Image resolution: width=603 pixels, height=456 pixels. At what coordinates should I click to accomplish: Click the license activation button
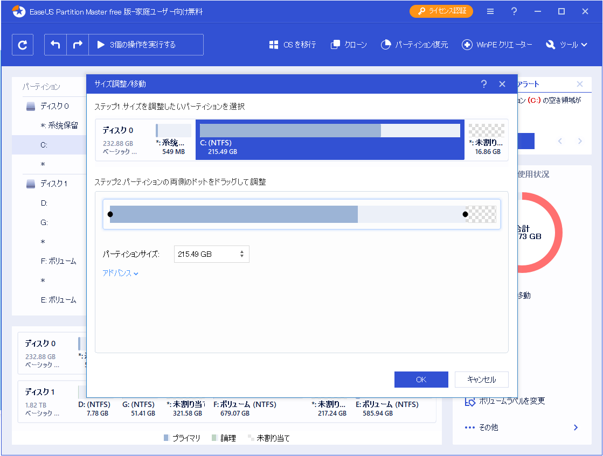[441, 11]
